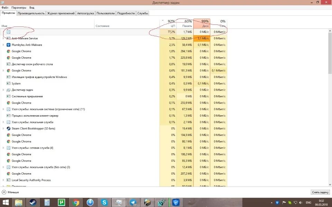Expand the Диспетчер задач process row

click(x=3, y=90)
